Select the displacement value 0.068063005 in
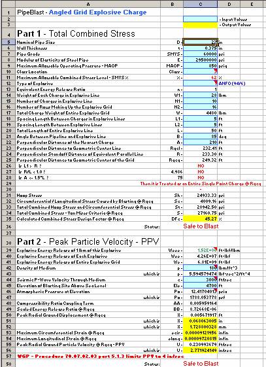The height and width of the screenshot is (367, 266). pyautogui.click(x=201, y=321)
